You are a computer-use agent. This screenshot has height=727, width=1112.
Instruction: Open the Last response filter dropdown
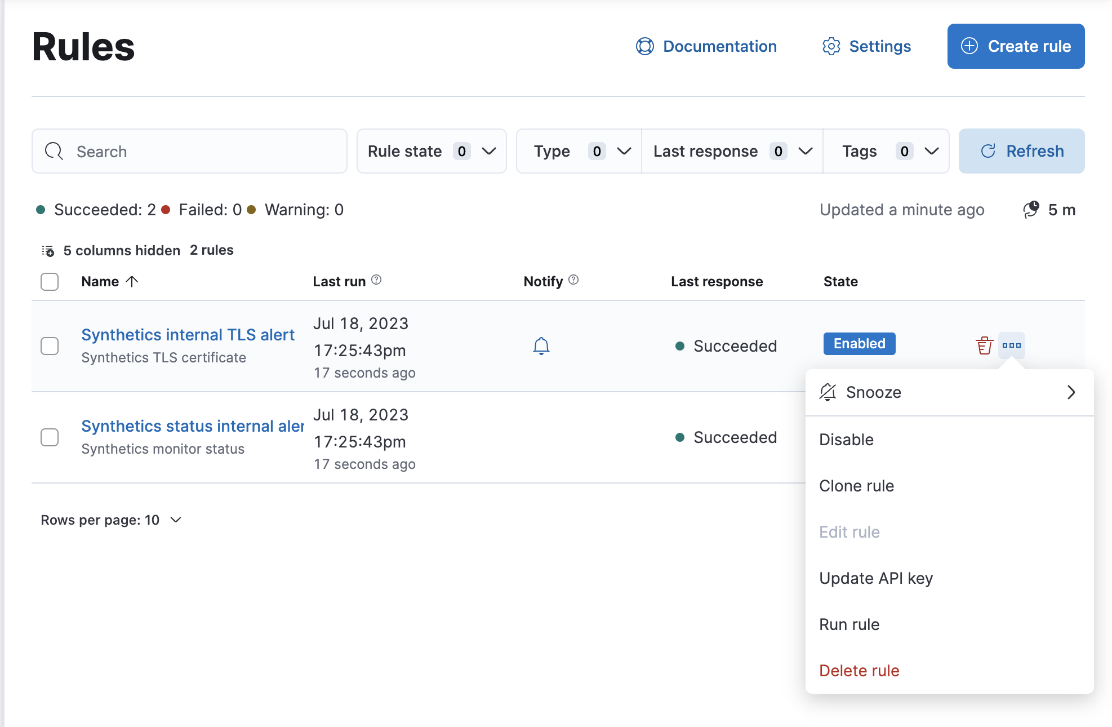click(x=732, y=151)
